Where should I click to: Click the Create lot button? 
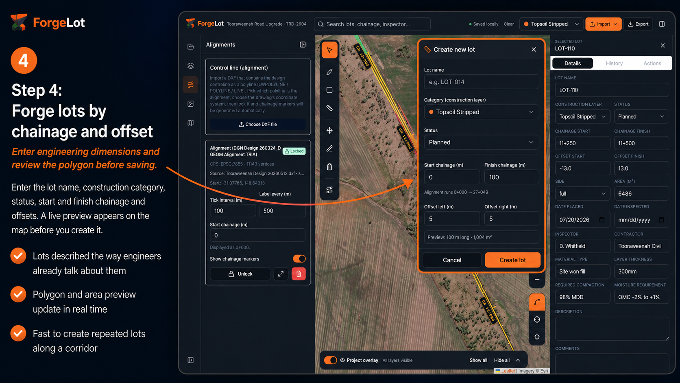512,260
